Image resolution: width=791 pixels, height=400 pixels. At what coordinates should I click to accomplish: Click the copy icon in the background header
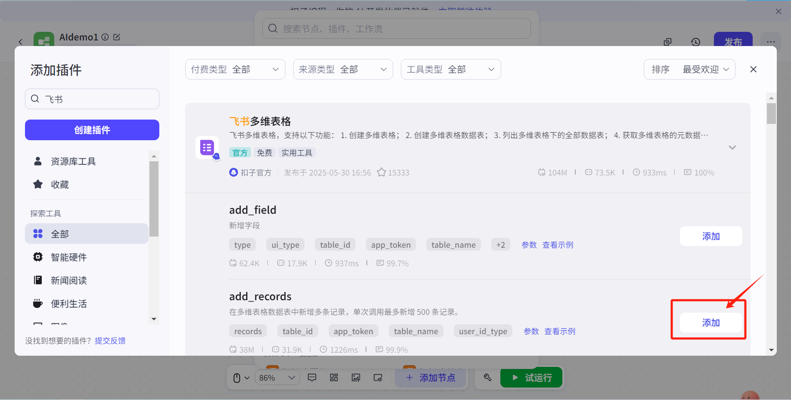pyautogui.click(x=668, y=42)
